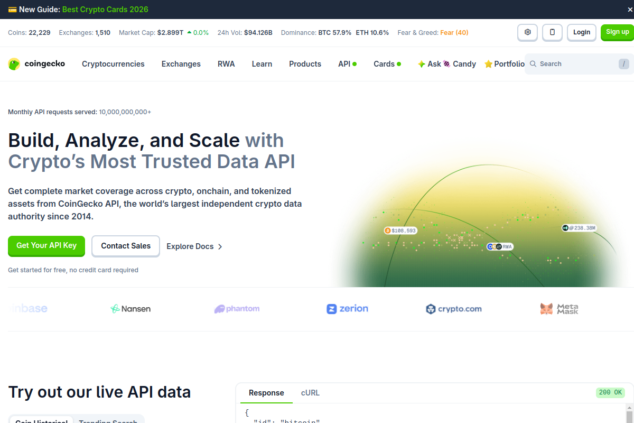Image resolution: width=634 pixels, height=423 pixels.
Task: Click the Get Your API Key button
Action: pos(46,246)
